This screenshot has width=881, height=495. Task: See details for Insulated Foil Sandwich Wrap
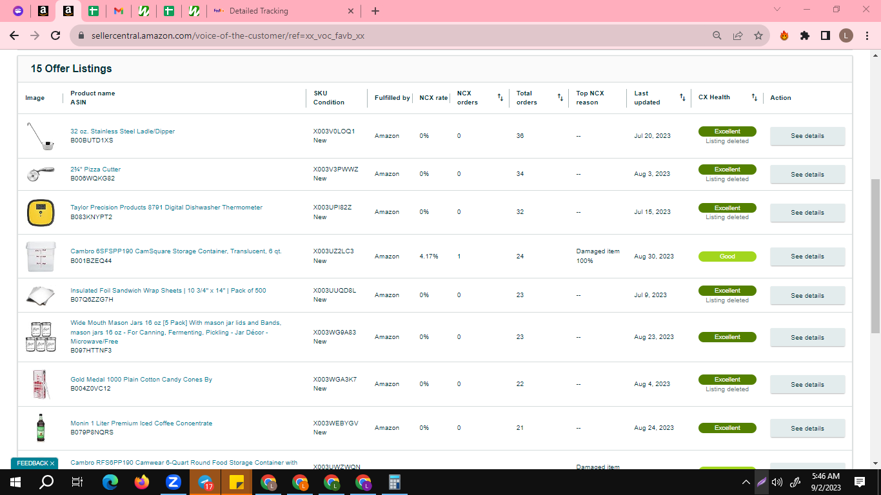(x=807, y=295)
